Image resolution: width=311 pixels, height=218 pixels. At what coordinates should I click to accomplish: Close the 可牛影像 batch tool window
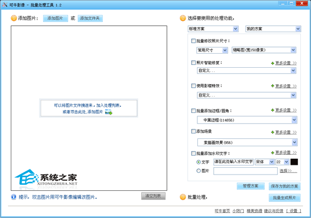pos(302,3)
